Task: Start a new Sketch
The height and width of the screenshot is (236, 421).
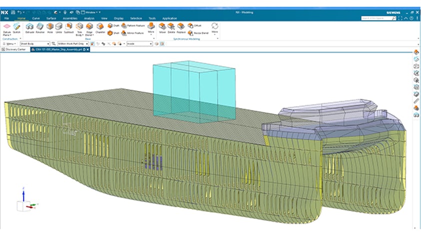Action: [x=16, y=27]
